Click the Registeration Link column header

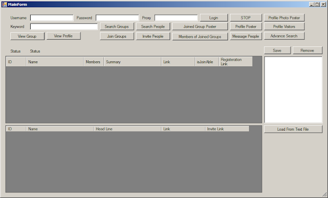(236, 62)
